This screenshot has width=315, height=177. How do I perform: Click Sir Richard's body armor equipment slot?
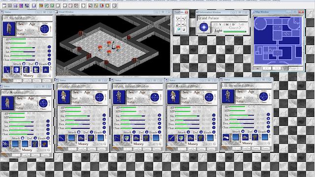click(x=36, y=70)
